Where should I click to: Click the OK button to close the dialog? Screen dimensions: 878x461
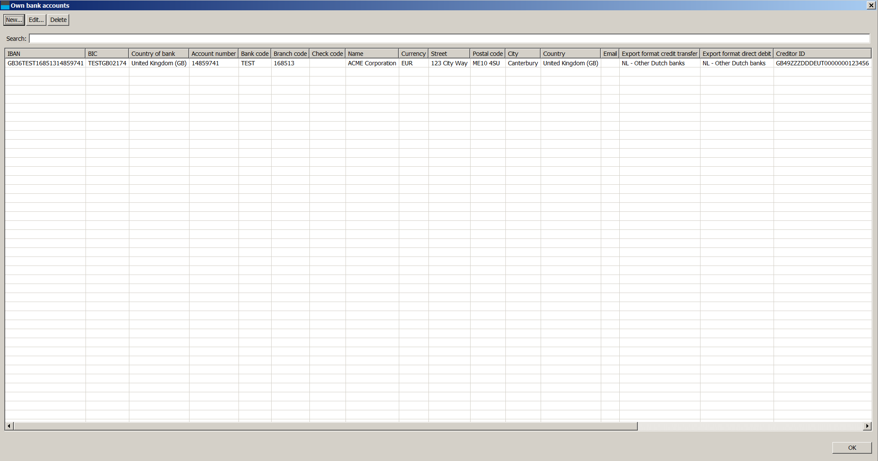(x=851, y=447)
